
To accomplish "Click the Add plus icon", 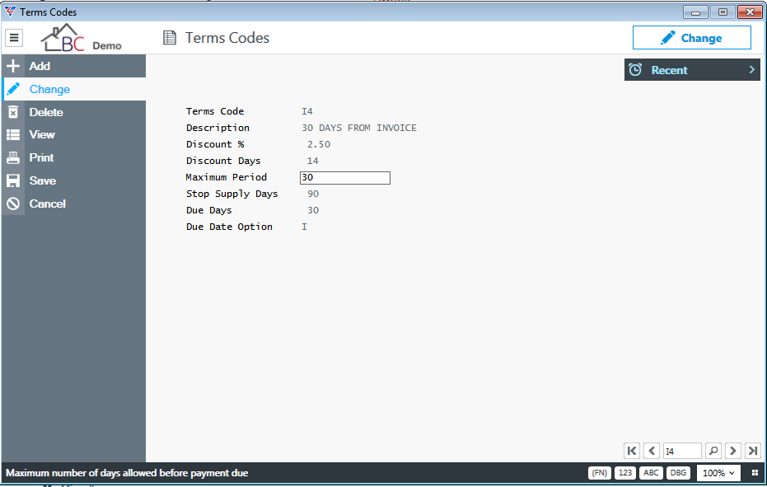I will click(13, 66).
